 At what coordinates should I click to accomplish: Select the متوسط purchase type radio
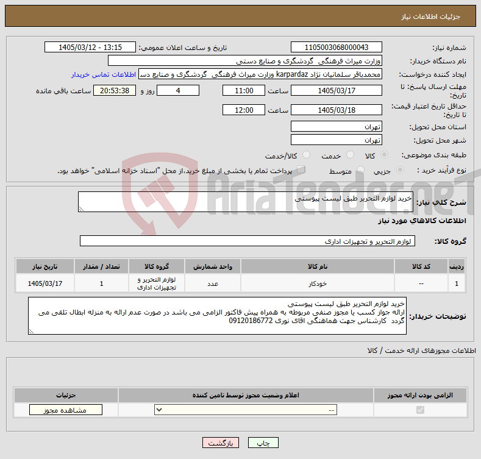[360, 169]
